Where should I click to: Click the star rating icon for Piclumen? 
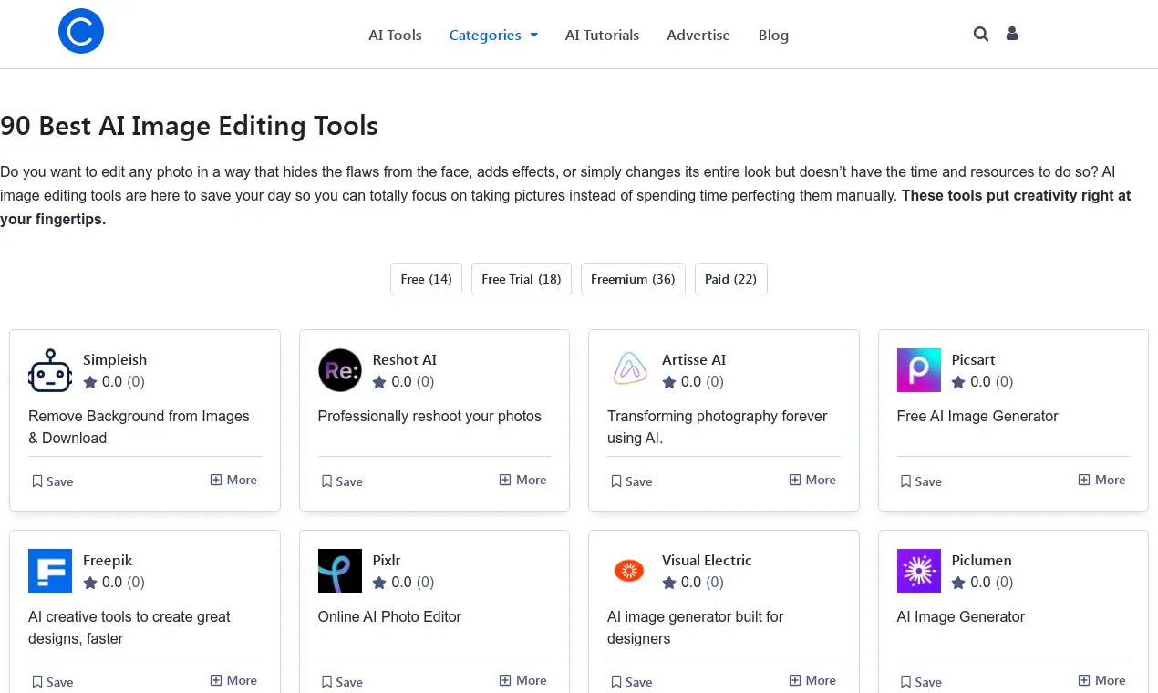coord(958,583)
